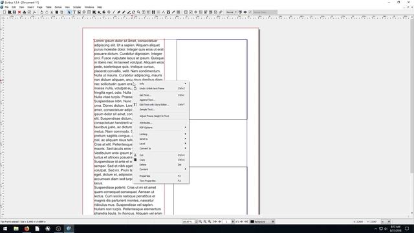Click the Copy toolbar icon
414x233 pixels.
57,12
